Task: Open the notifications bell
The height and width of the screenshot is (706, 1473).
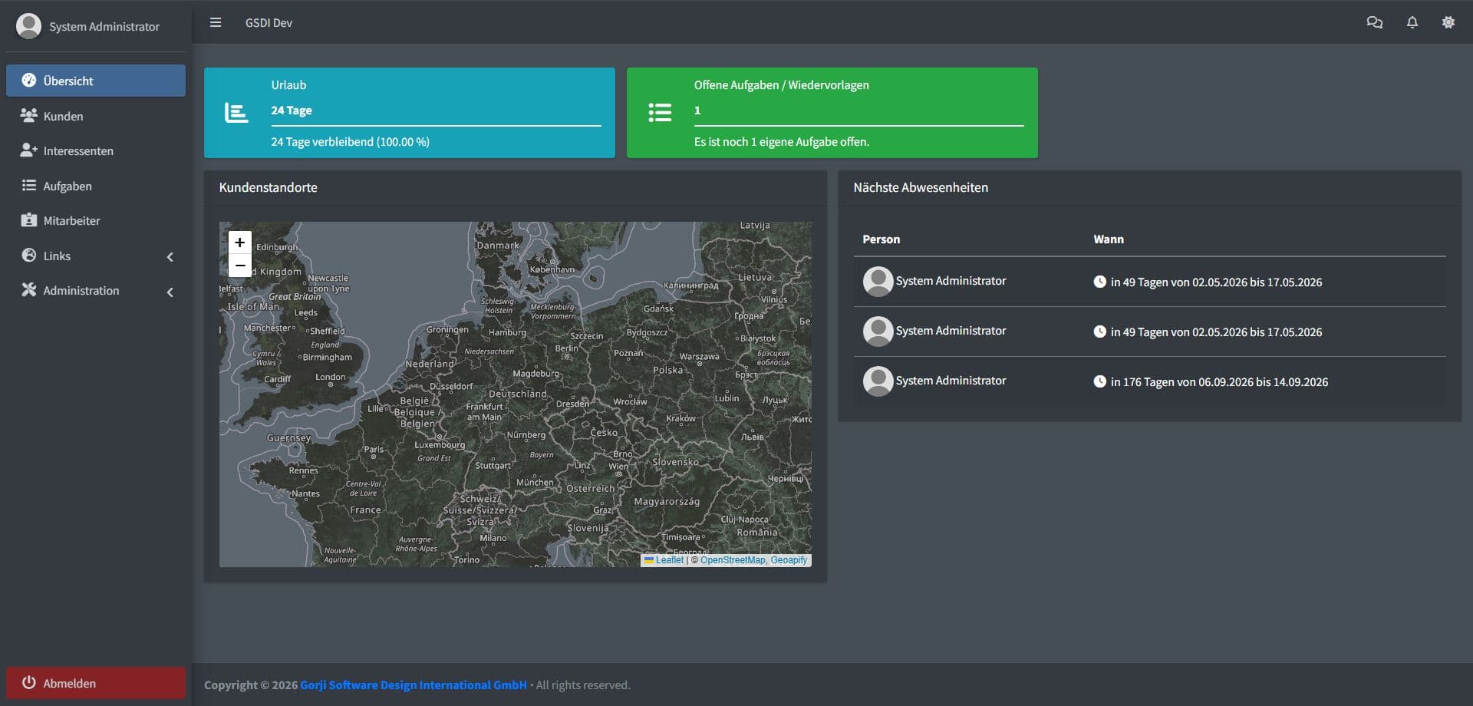Action: (1412, 23)
